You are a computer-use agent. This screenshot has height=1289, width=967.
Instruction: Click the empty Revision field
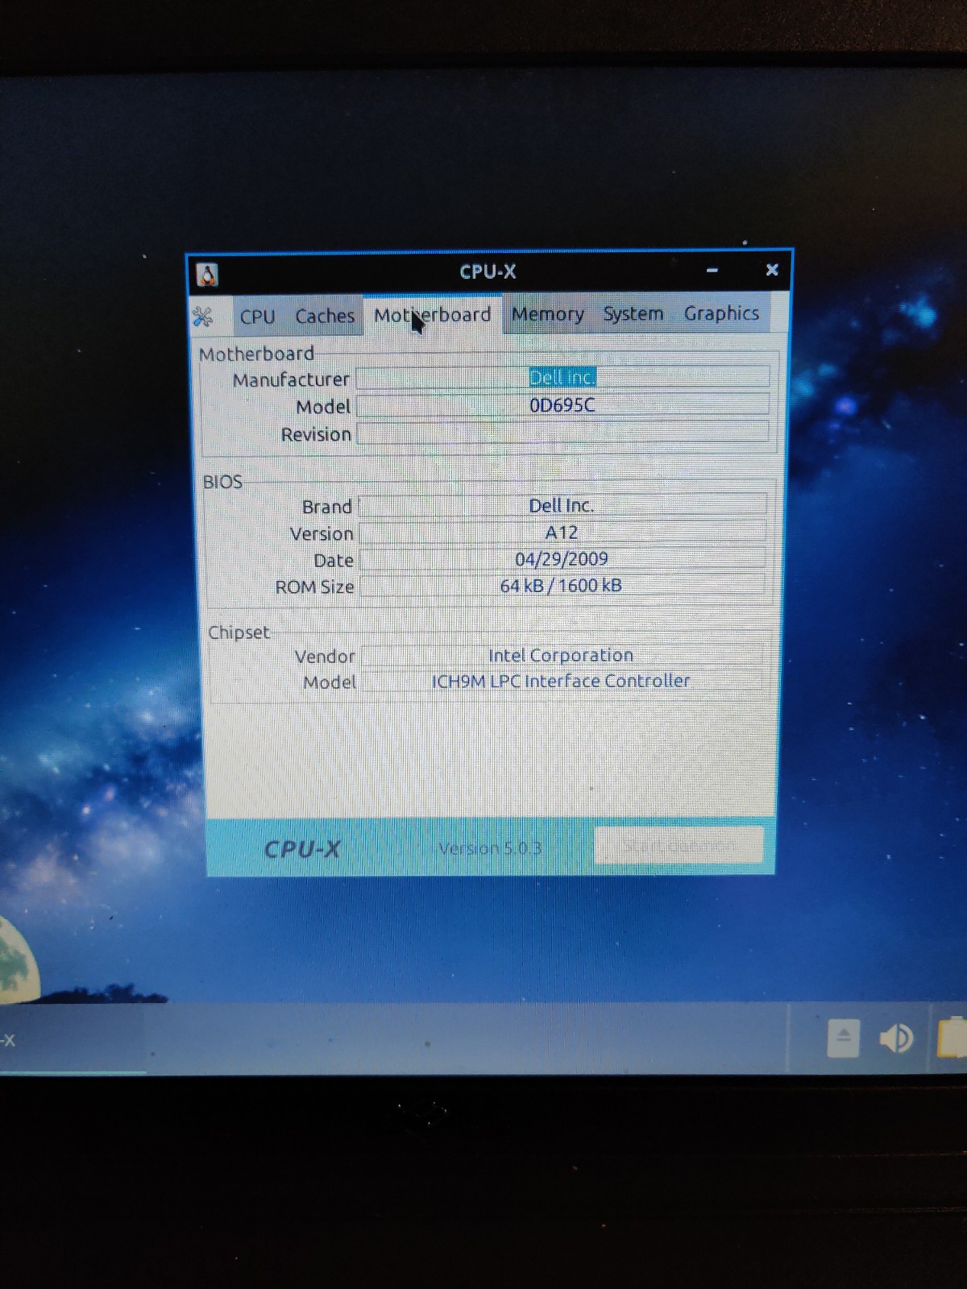pos(562,433)
